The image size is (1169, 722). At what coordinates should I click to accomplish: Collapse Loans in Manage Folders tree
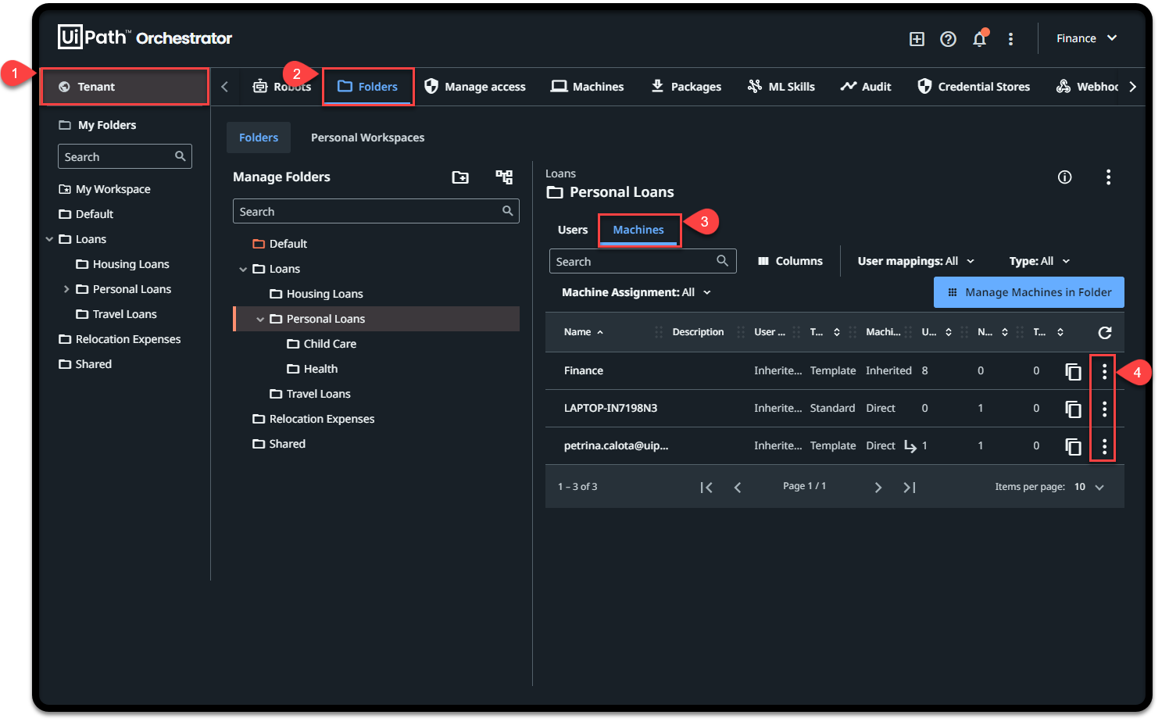click(243, 269)
